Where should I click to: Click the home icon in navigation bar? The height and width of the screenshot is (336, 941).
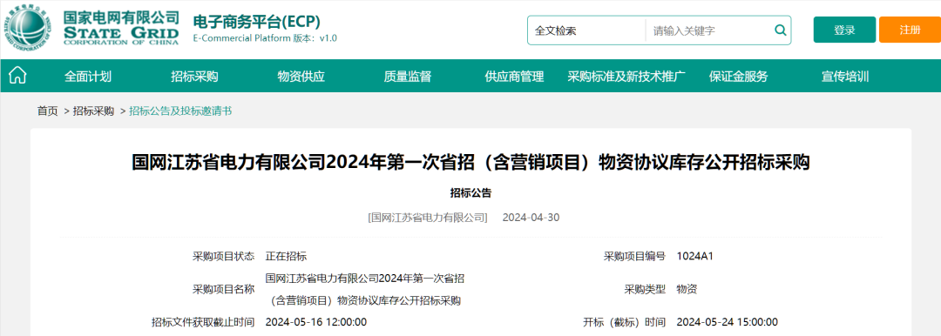coord(18,76)
